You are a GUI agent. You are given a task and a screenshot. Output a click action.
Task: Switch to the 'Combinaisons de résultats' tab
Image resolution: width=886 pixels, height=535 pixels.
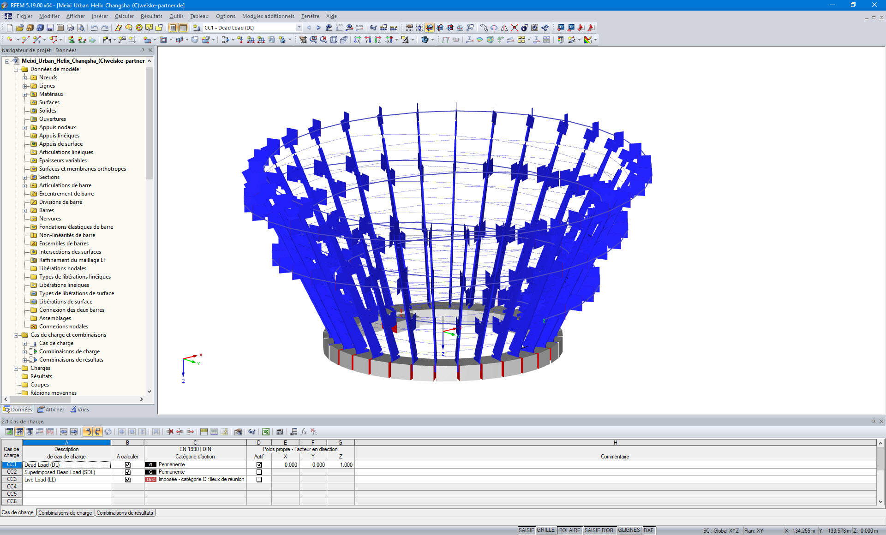tap(125, 513)
